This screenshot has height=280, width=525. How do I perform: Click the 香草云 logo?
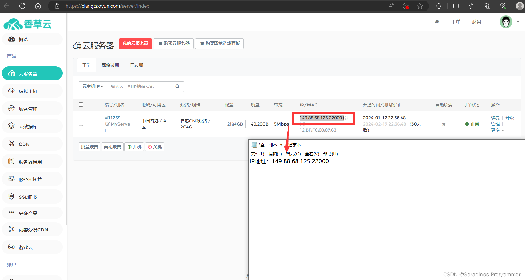coord(27,24)
